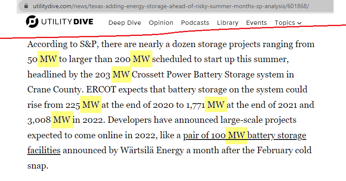Open the Events page
The width and height of the screenshot is (346, 181).
[x=256, y=23]
